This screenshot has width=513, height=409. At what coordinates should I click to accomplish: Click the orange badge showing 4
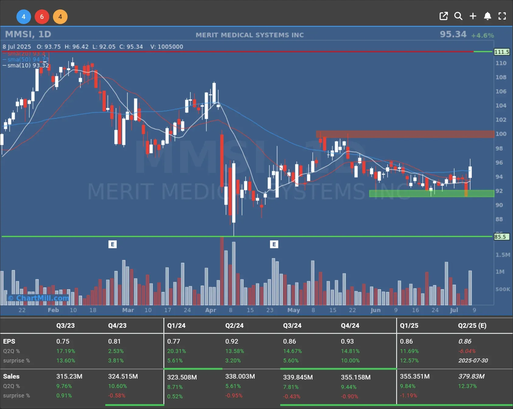60,17
